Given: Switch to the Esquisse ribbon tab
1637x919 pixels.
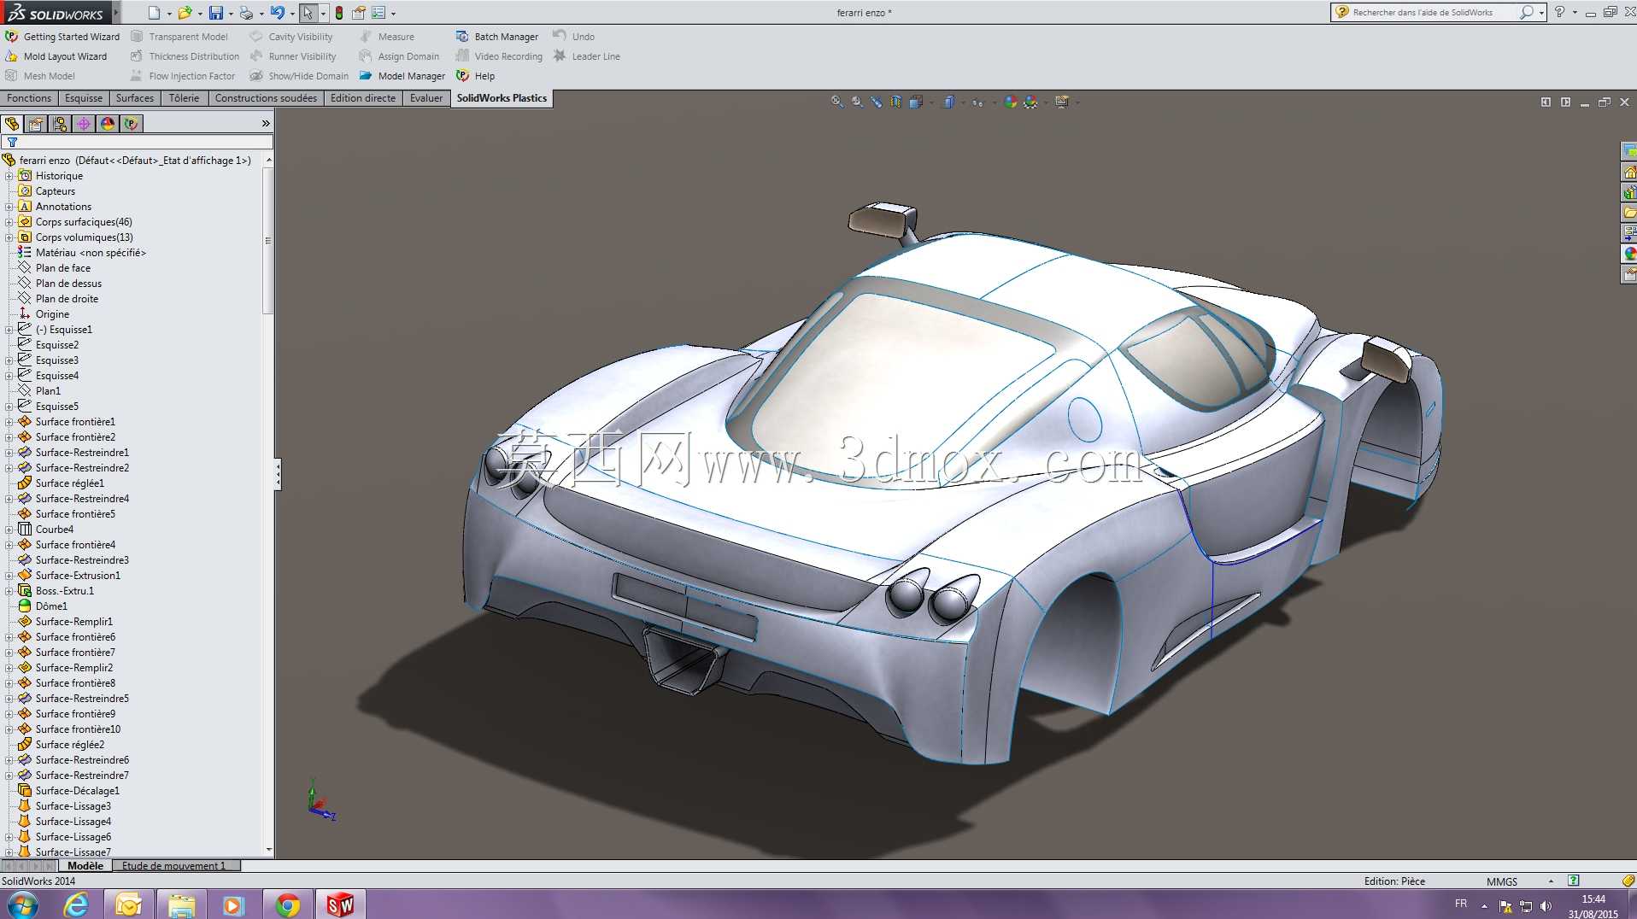Looking at the screenshot, I should (x=84, y=98).
